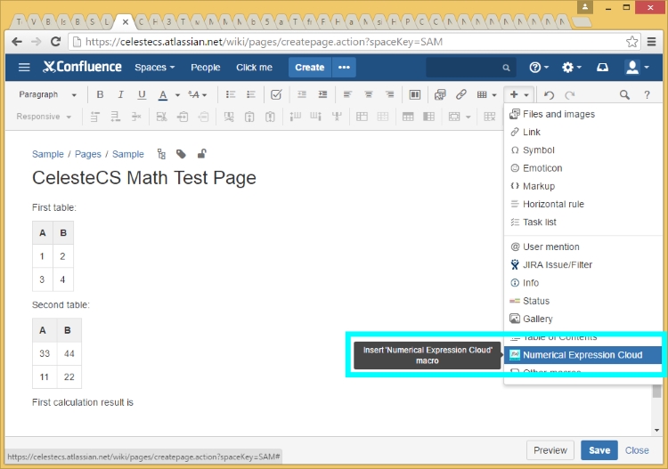Apply text color with A icon

click(163, 94)
